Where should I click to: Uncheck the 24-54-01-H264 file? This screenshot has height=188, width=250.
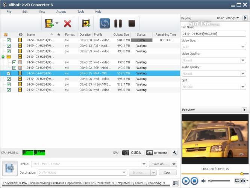tap(9, 46)
